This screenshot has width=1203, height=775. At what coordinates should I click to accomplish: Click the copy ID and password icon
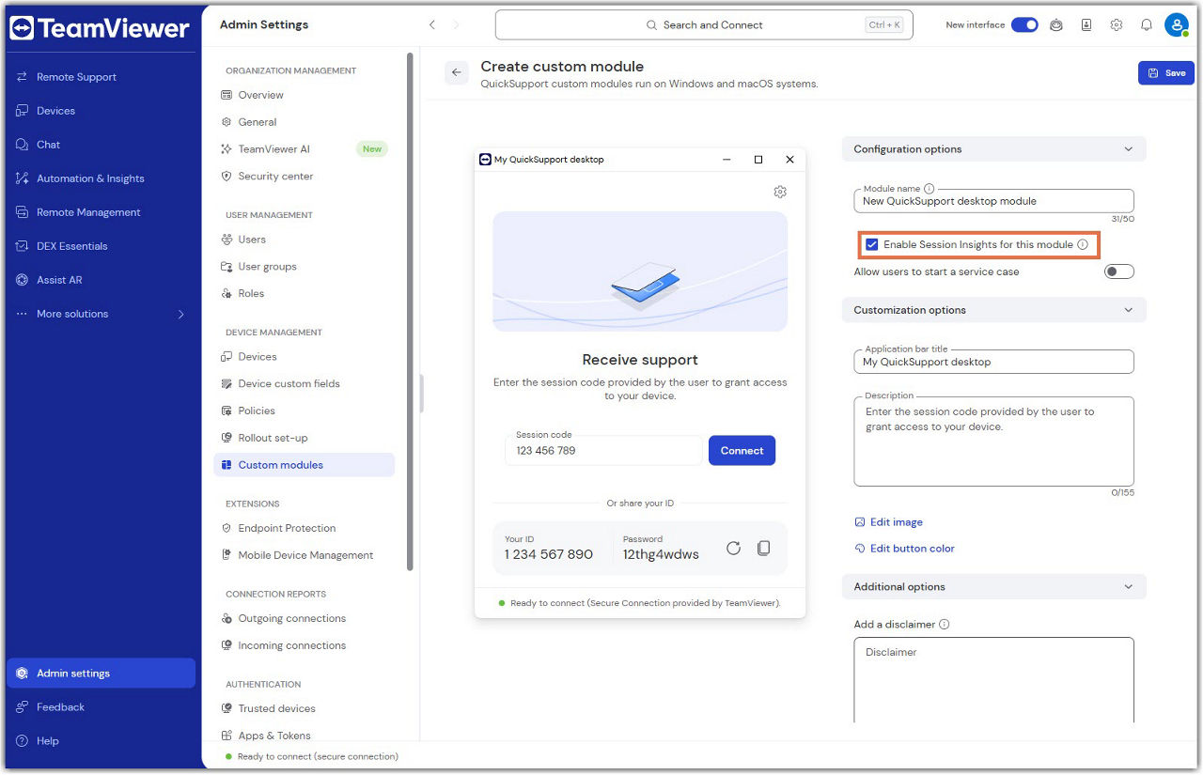click(x=764, y=548)
